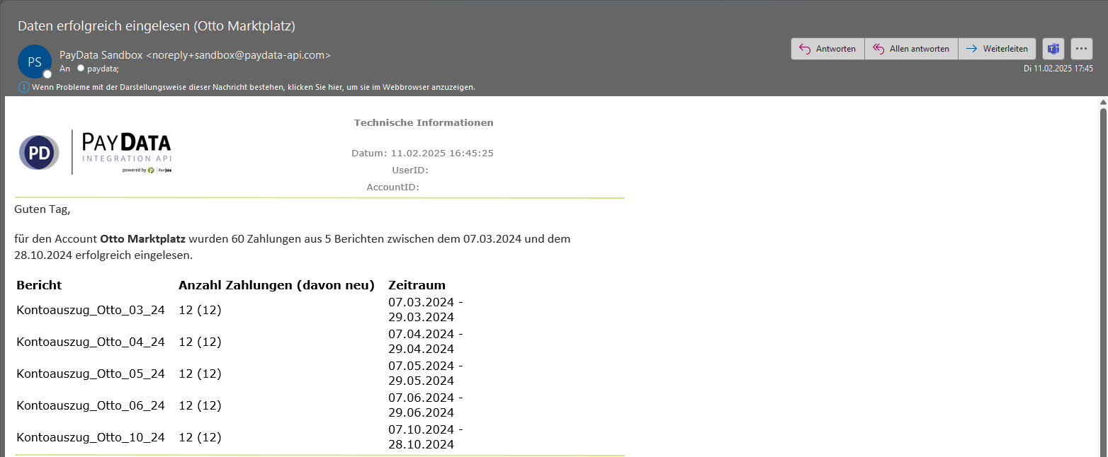
Task: Open message in web browser via info text
Action: [x=254, y=87]
